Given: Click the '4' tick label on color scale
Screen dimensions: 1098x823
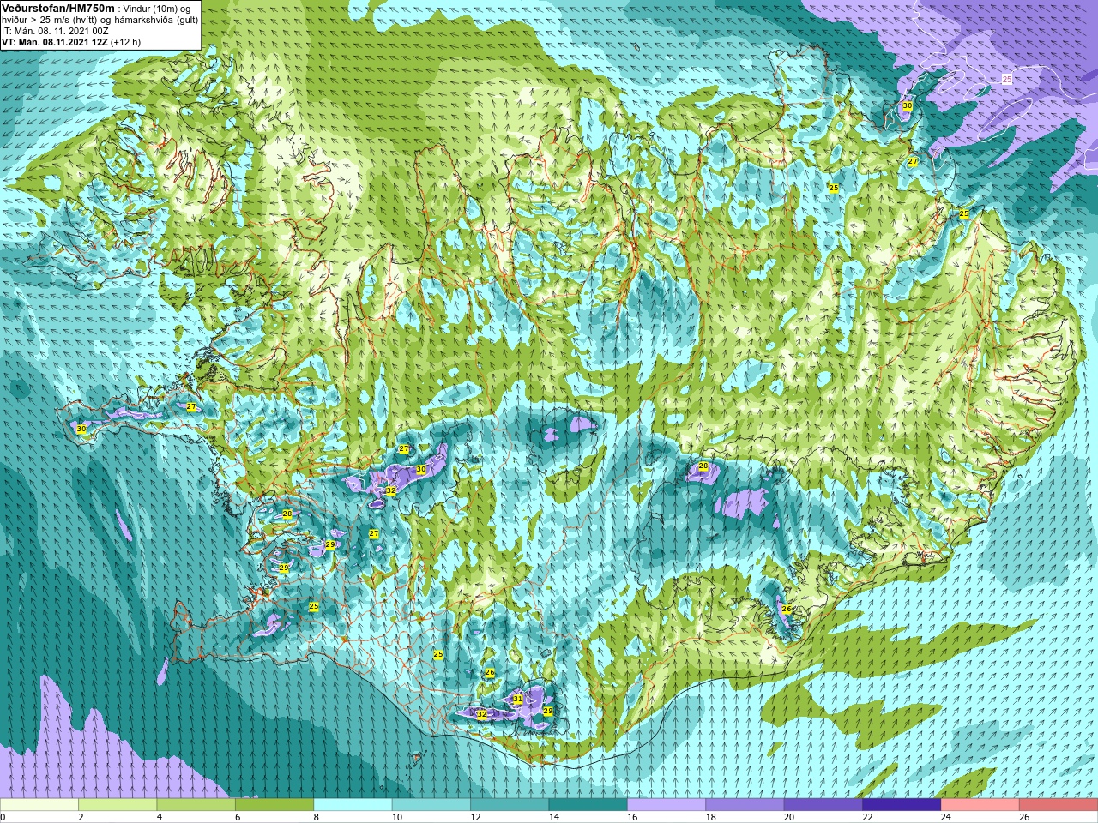Looking at the screenshot, I should [x=160, y=818].
